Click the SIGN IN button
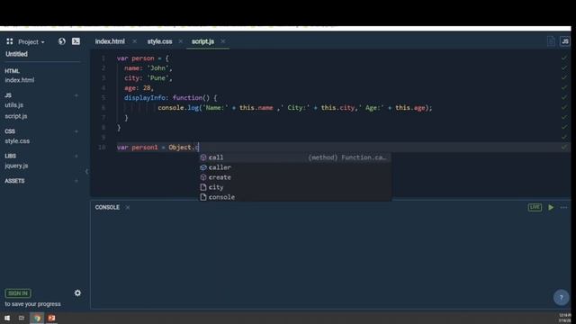576x324 pixels. click(x=18, y=293)
